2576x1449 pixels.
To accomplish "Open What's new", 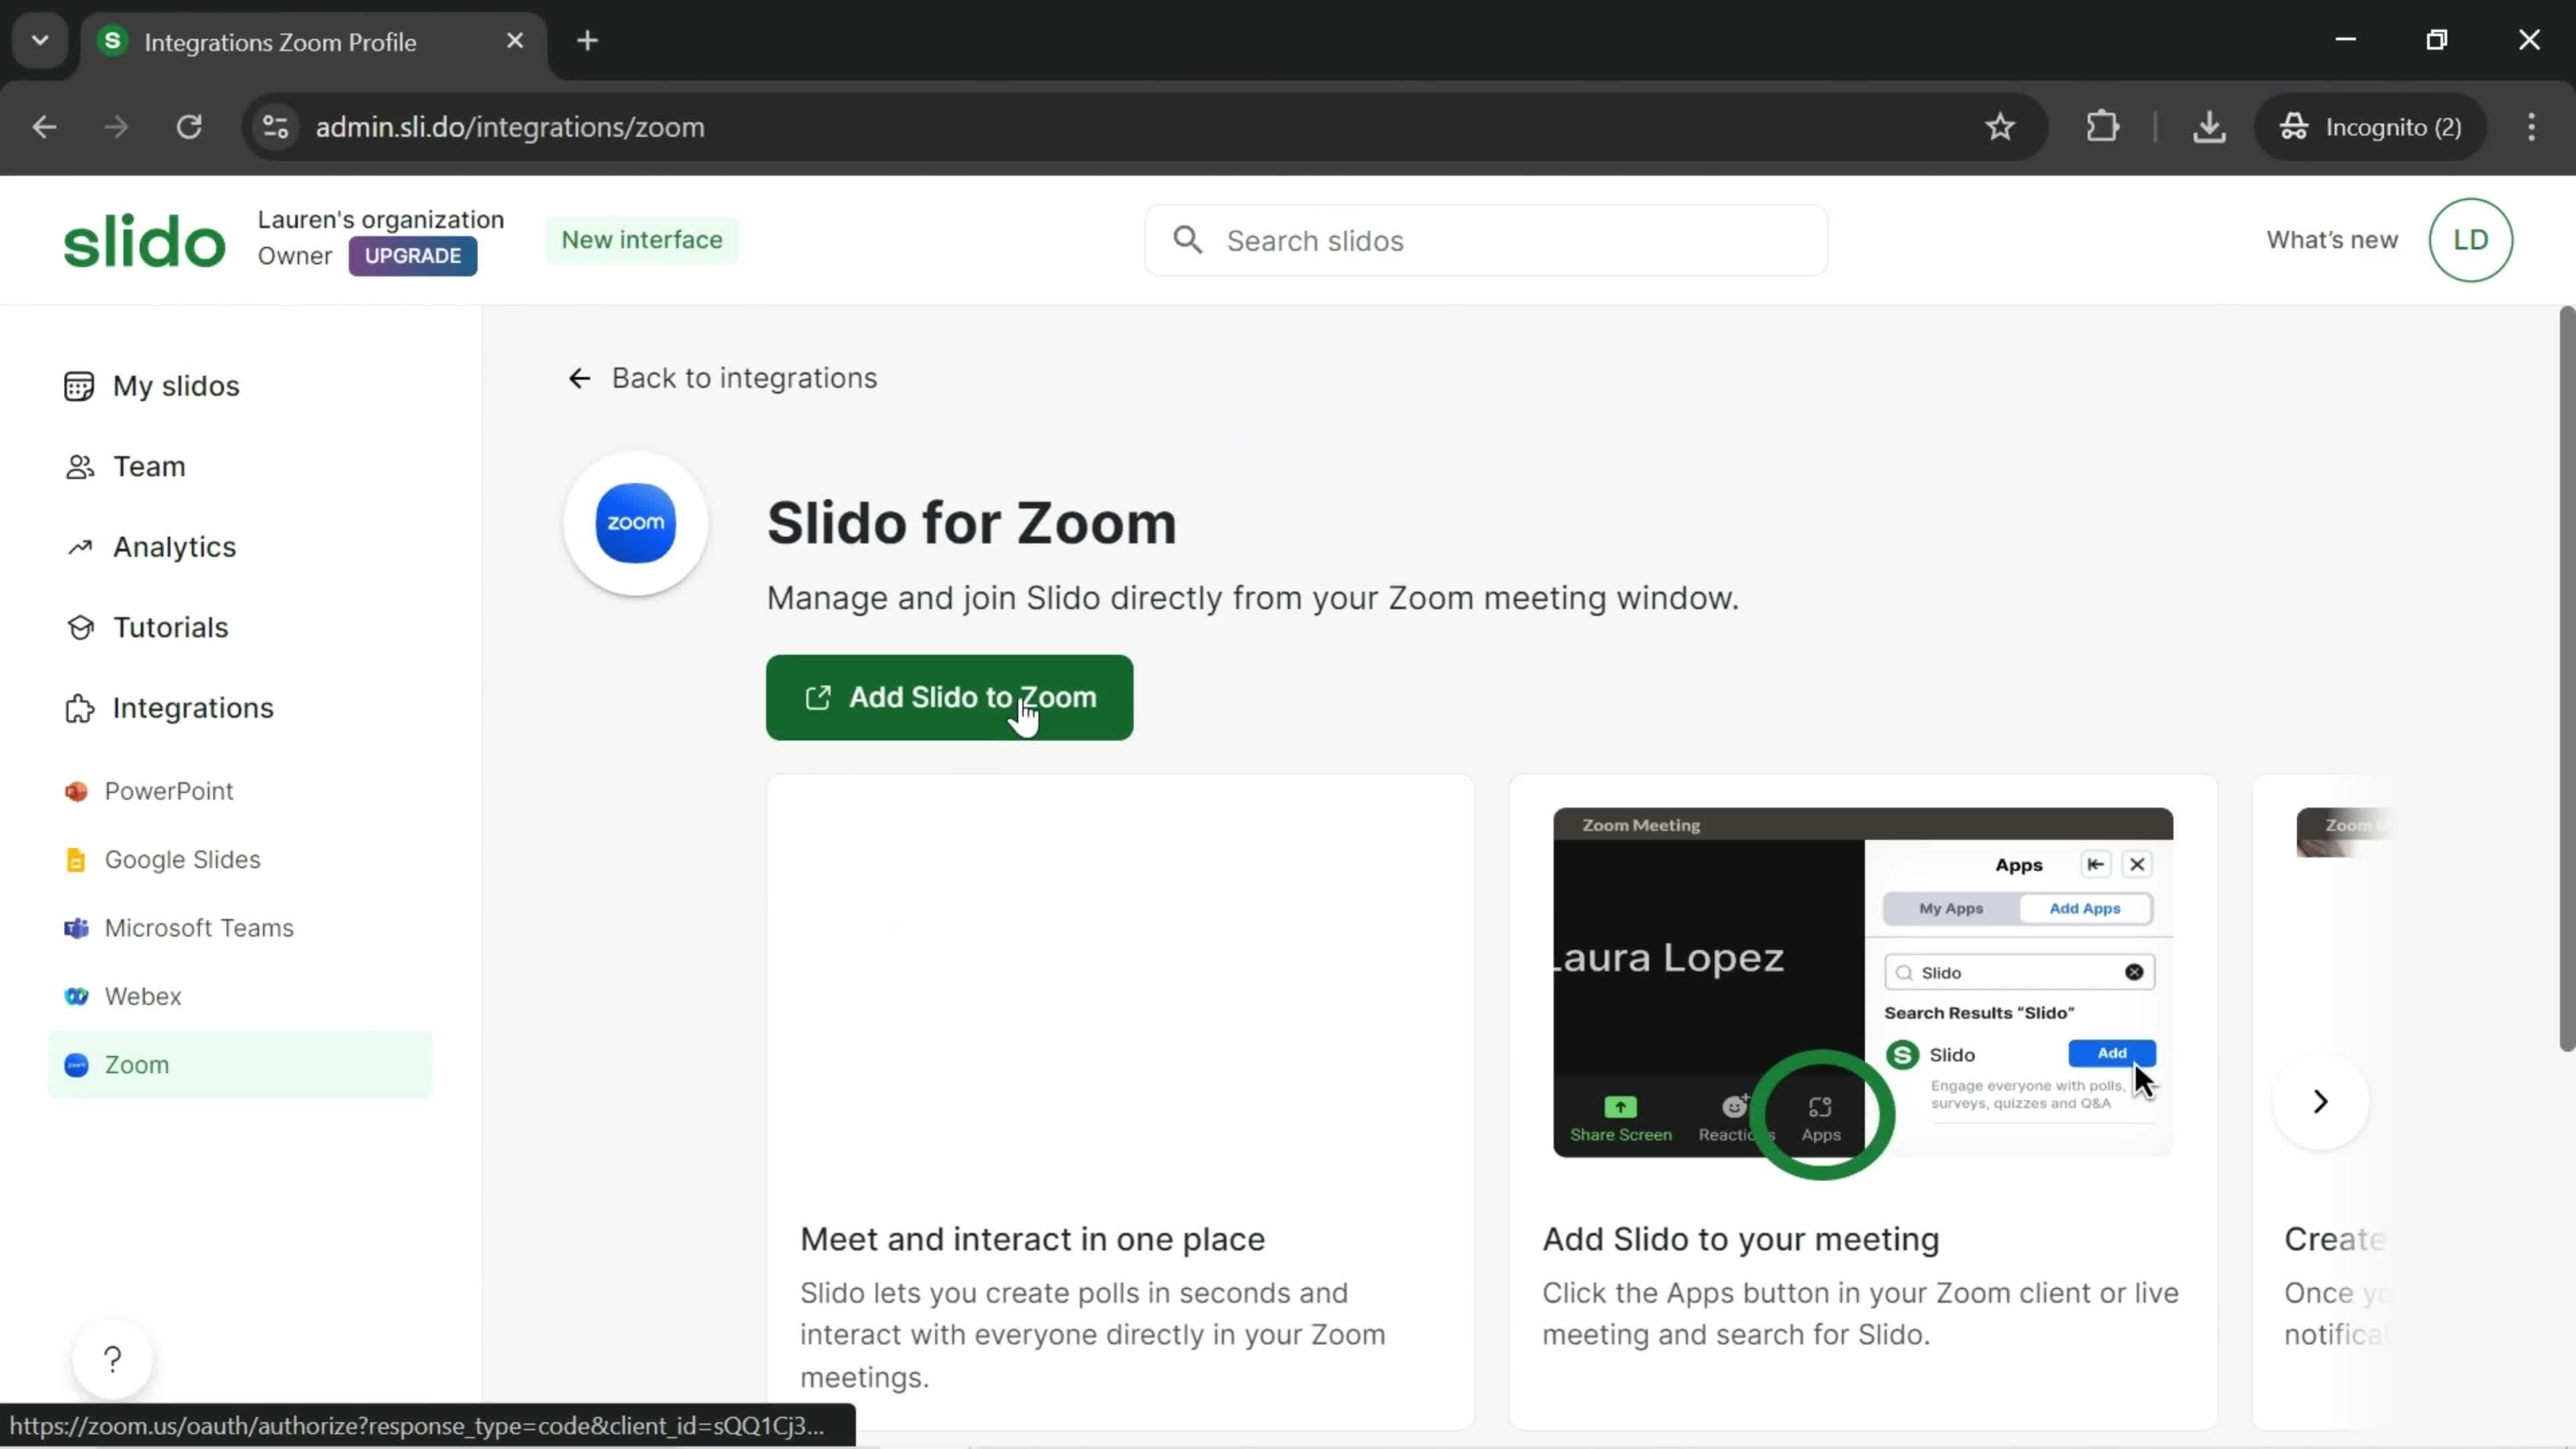I will tap(2331, 240).
